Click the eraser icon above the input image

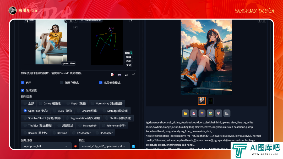[x=71, y=21]
